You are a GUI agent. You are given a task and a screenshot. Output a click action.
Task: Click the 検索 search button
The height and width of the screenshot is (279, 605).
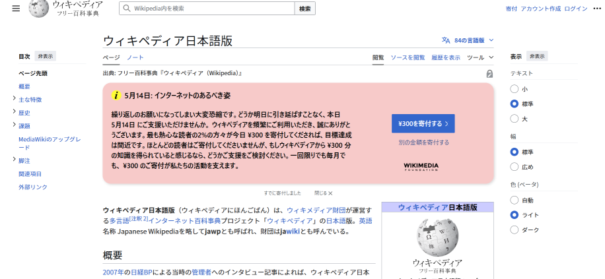(x=305, y=9)
